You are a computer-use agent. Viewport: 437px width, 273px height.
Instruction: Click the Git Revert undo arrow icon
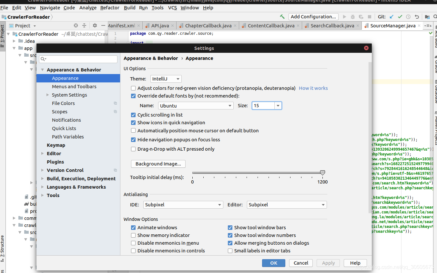point(417,17)
